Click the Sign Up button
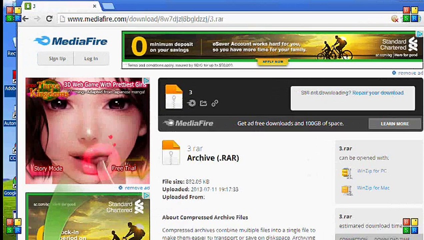 coord(56,58)
